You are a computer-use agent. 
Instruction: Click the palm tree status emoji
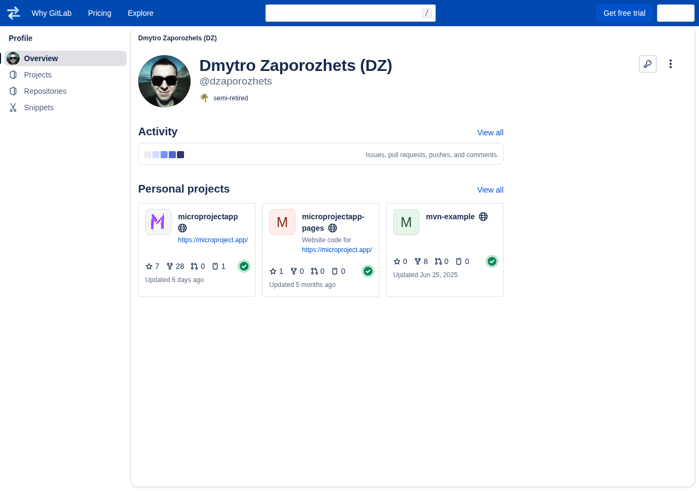click(204, 98)
